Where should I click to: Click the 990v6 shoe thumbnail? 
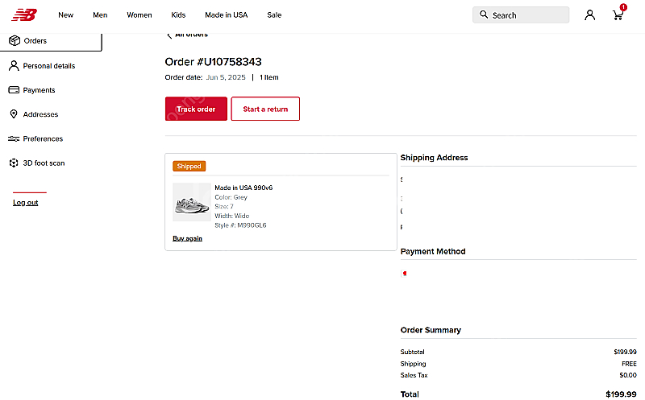pos(192,202)
